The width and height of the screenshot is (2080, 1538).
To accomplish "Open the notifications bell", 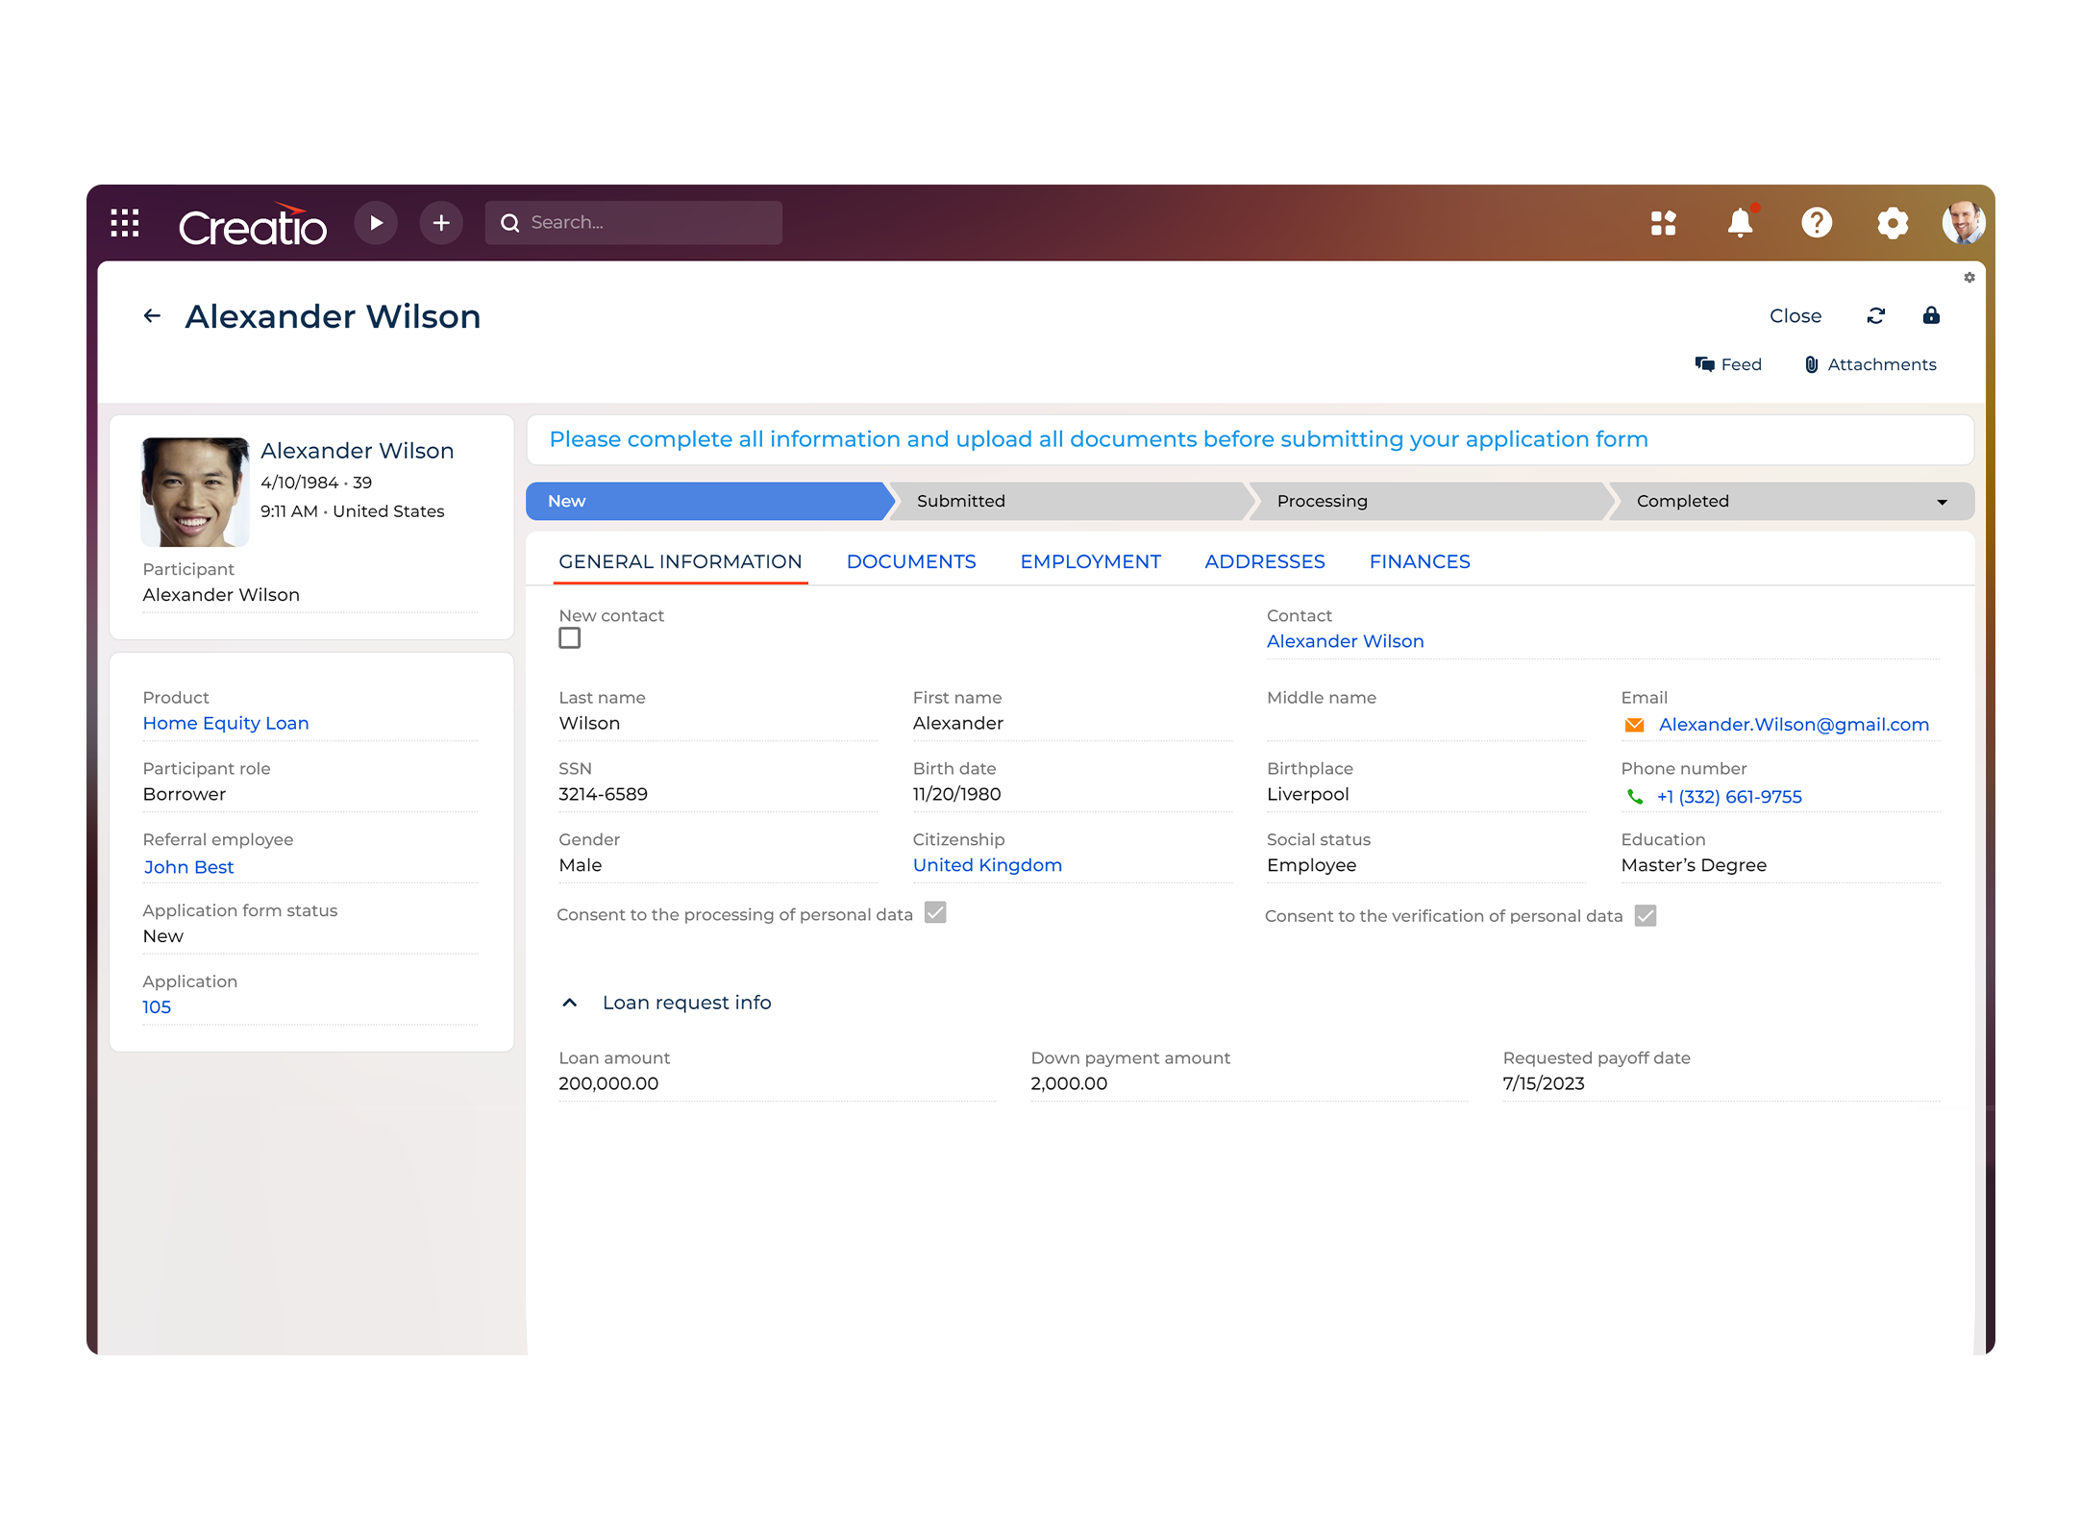I will pyautogui.click(x=1740, y=223).
